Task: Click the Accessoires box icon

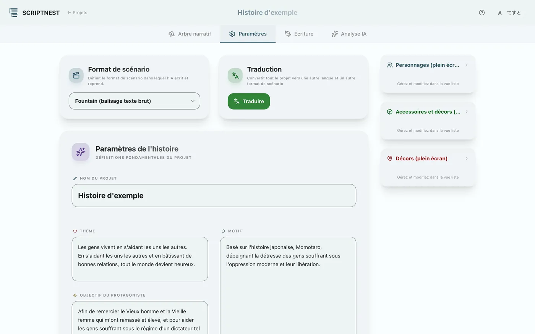Action: [x=390, y=112]
